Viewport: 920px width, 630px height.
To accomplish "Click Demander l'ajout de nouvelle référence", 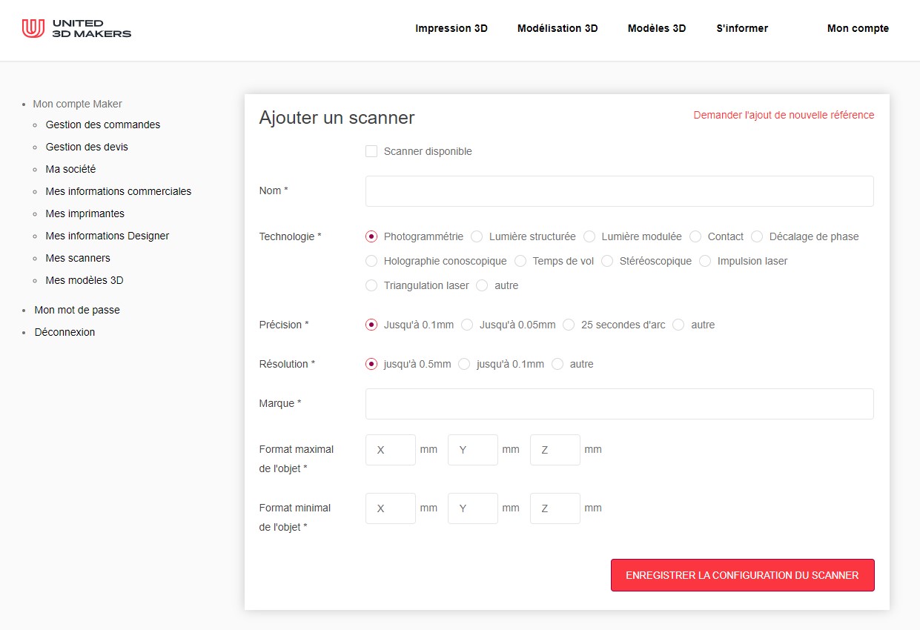I will click(x=783, y=115).
